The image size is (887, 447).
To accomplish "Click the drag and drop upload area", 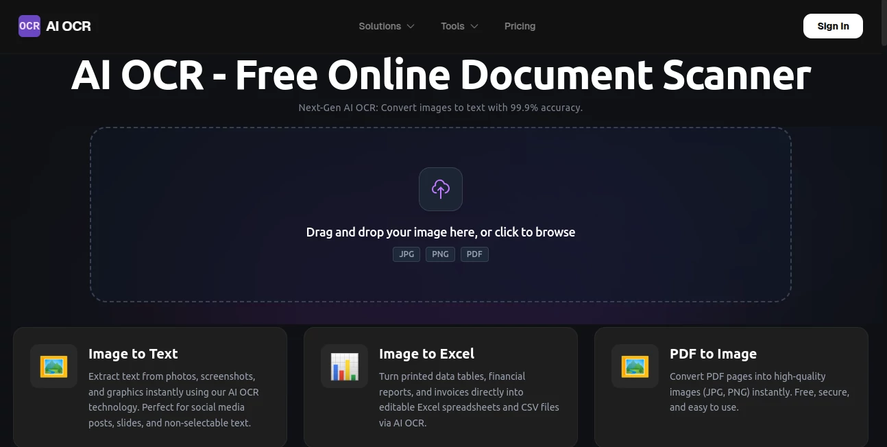I will click(440, 214).
